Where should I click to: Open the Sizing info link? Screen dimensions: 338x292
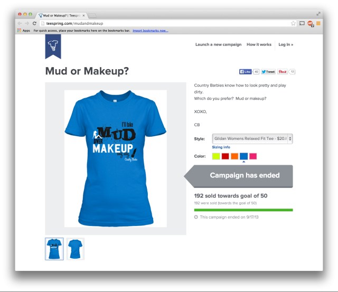221,147
